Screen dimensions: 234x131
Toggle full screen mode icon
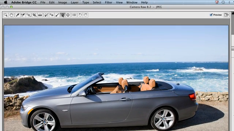coord(226,15)
